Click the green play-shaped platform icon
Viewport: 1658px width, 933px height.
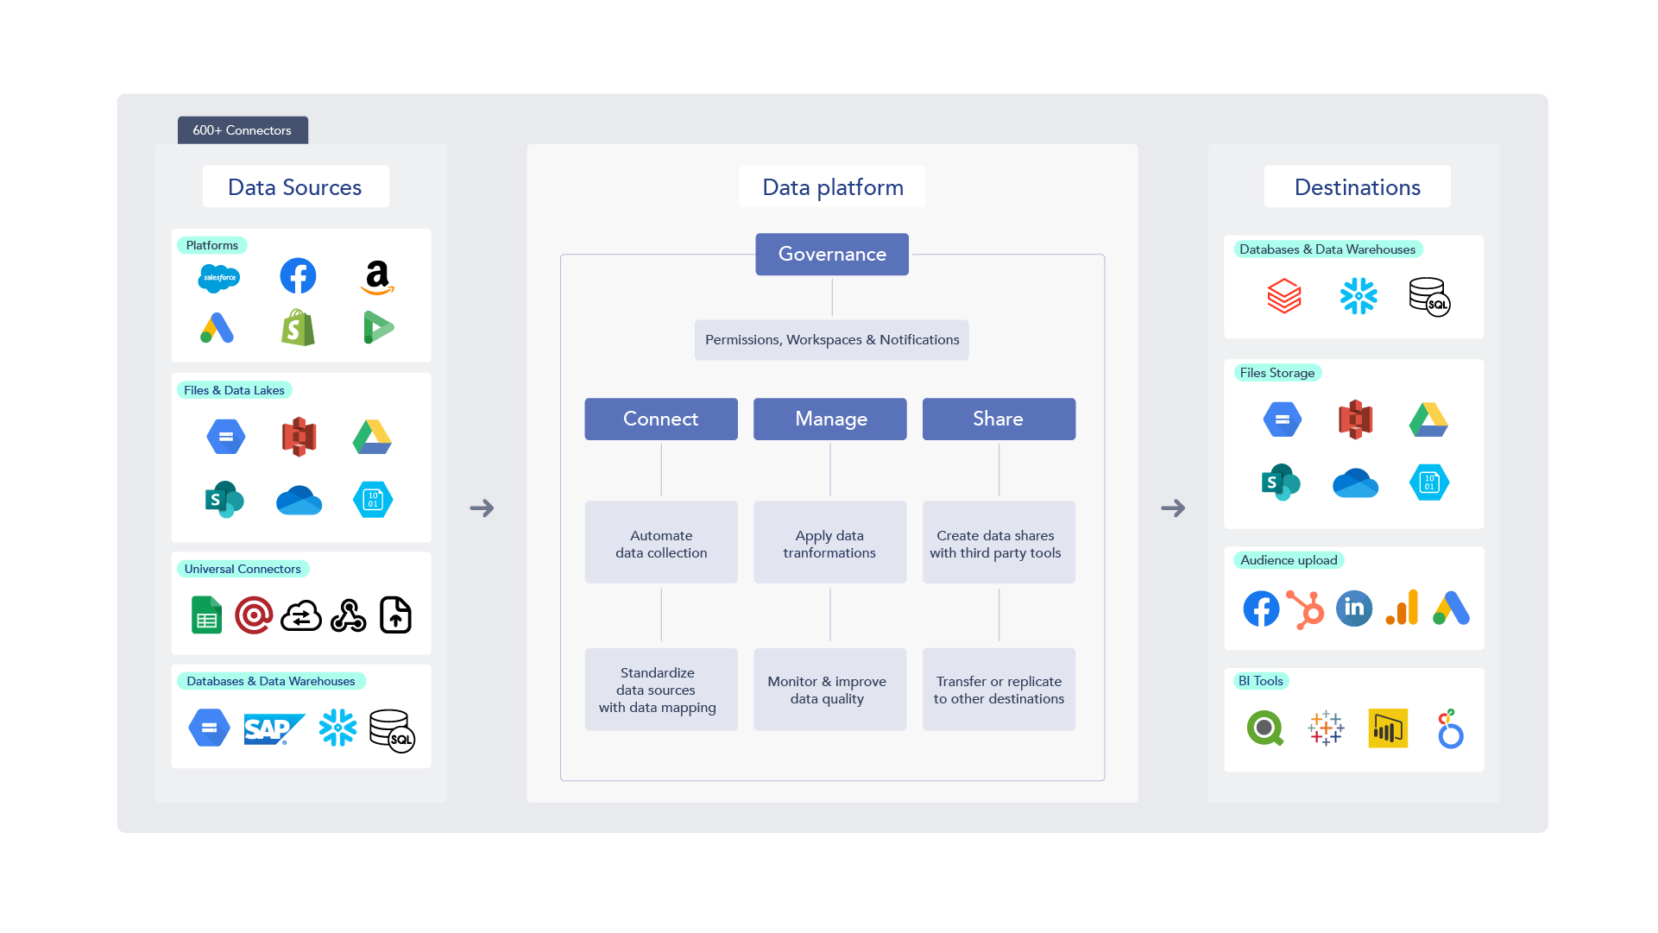coord(378,328)
